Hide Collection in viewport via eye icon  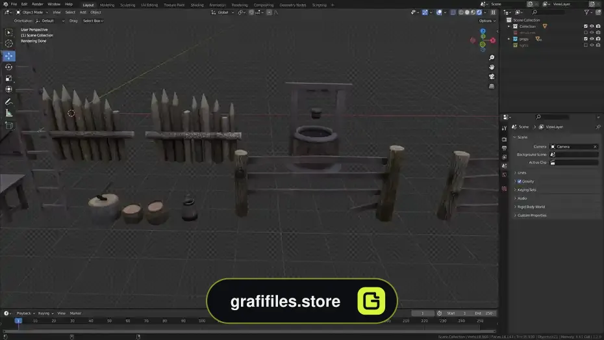[x=592, y=26]
